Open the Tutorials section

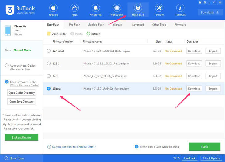point(180,10)
